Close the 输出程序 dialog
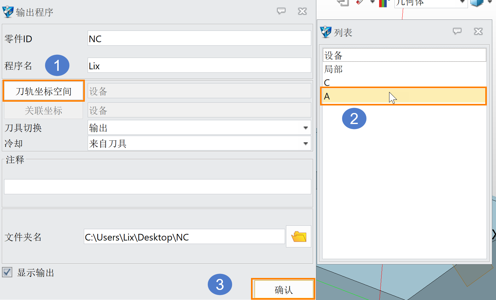Screen dimensions: 496x300 click(x=302, y=11)
